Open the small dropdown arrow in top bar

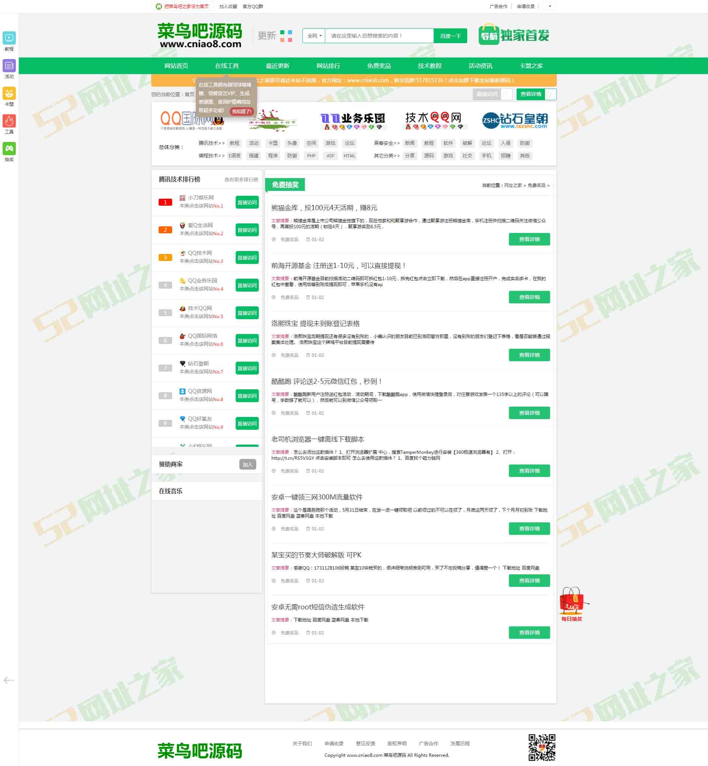coord(550,6)
